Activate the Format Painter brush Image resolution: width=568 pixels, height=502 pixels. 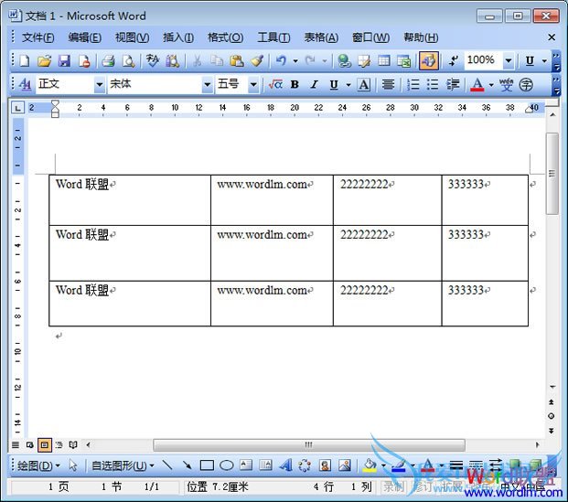pos(257,60)
